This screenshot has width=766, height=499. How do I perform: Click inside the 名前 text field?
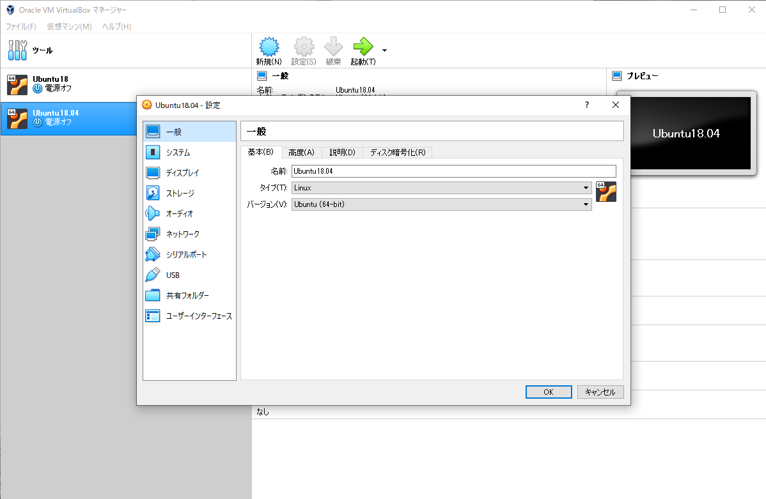tap(448, 171)
